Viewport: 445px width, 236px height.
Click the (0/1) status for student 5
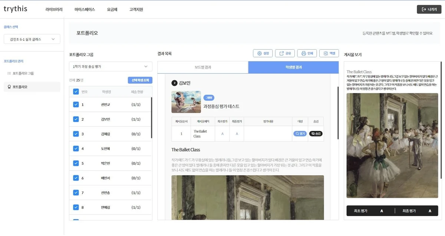[136, 163]
